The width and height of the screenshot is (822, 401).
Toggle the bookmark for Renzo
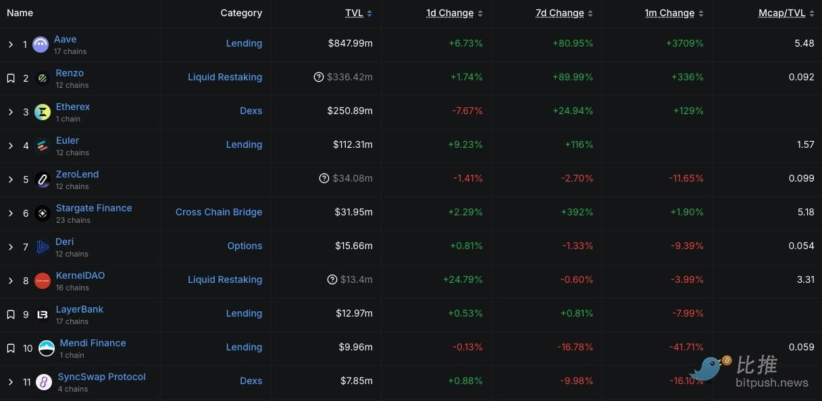(11, 78)
